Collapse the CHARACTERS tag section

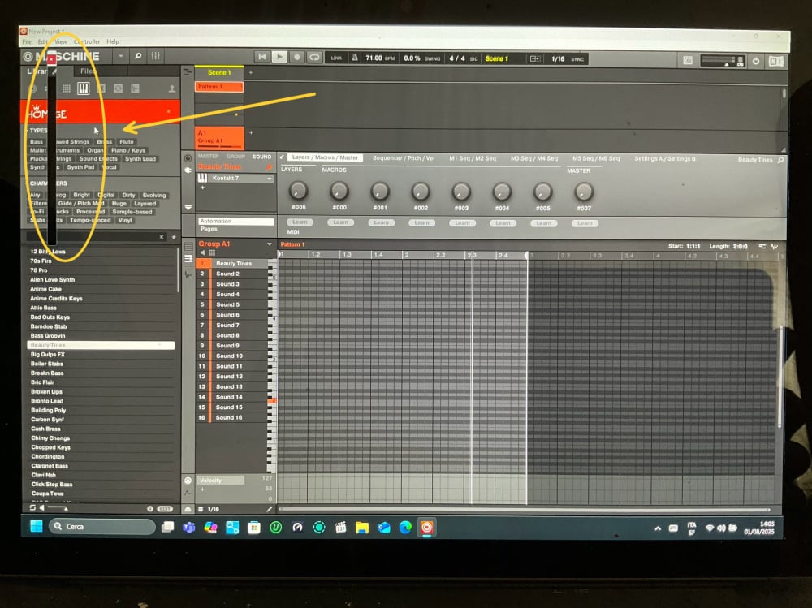point(48,183)
